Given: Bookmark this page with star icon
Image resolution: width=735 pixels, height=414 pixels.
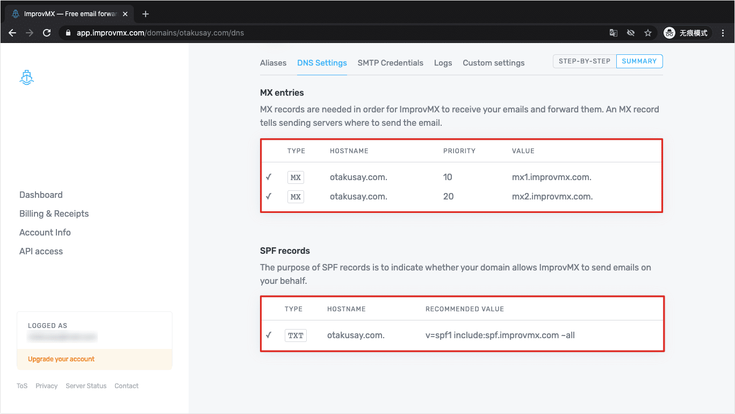Looking at the screenshot, I should (x=648, y=33).
